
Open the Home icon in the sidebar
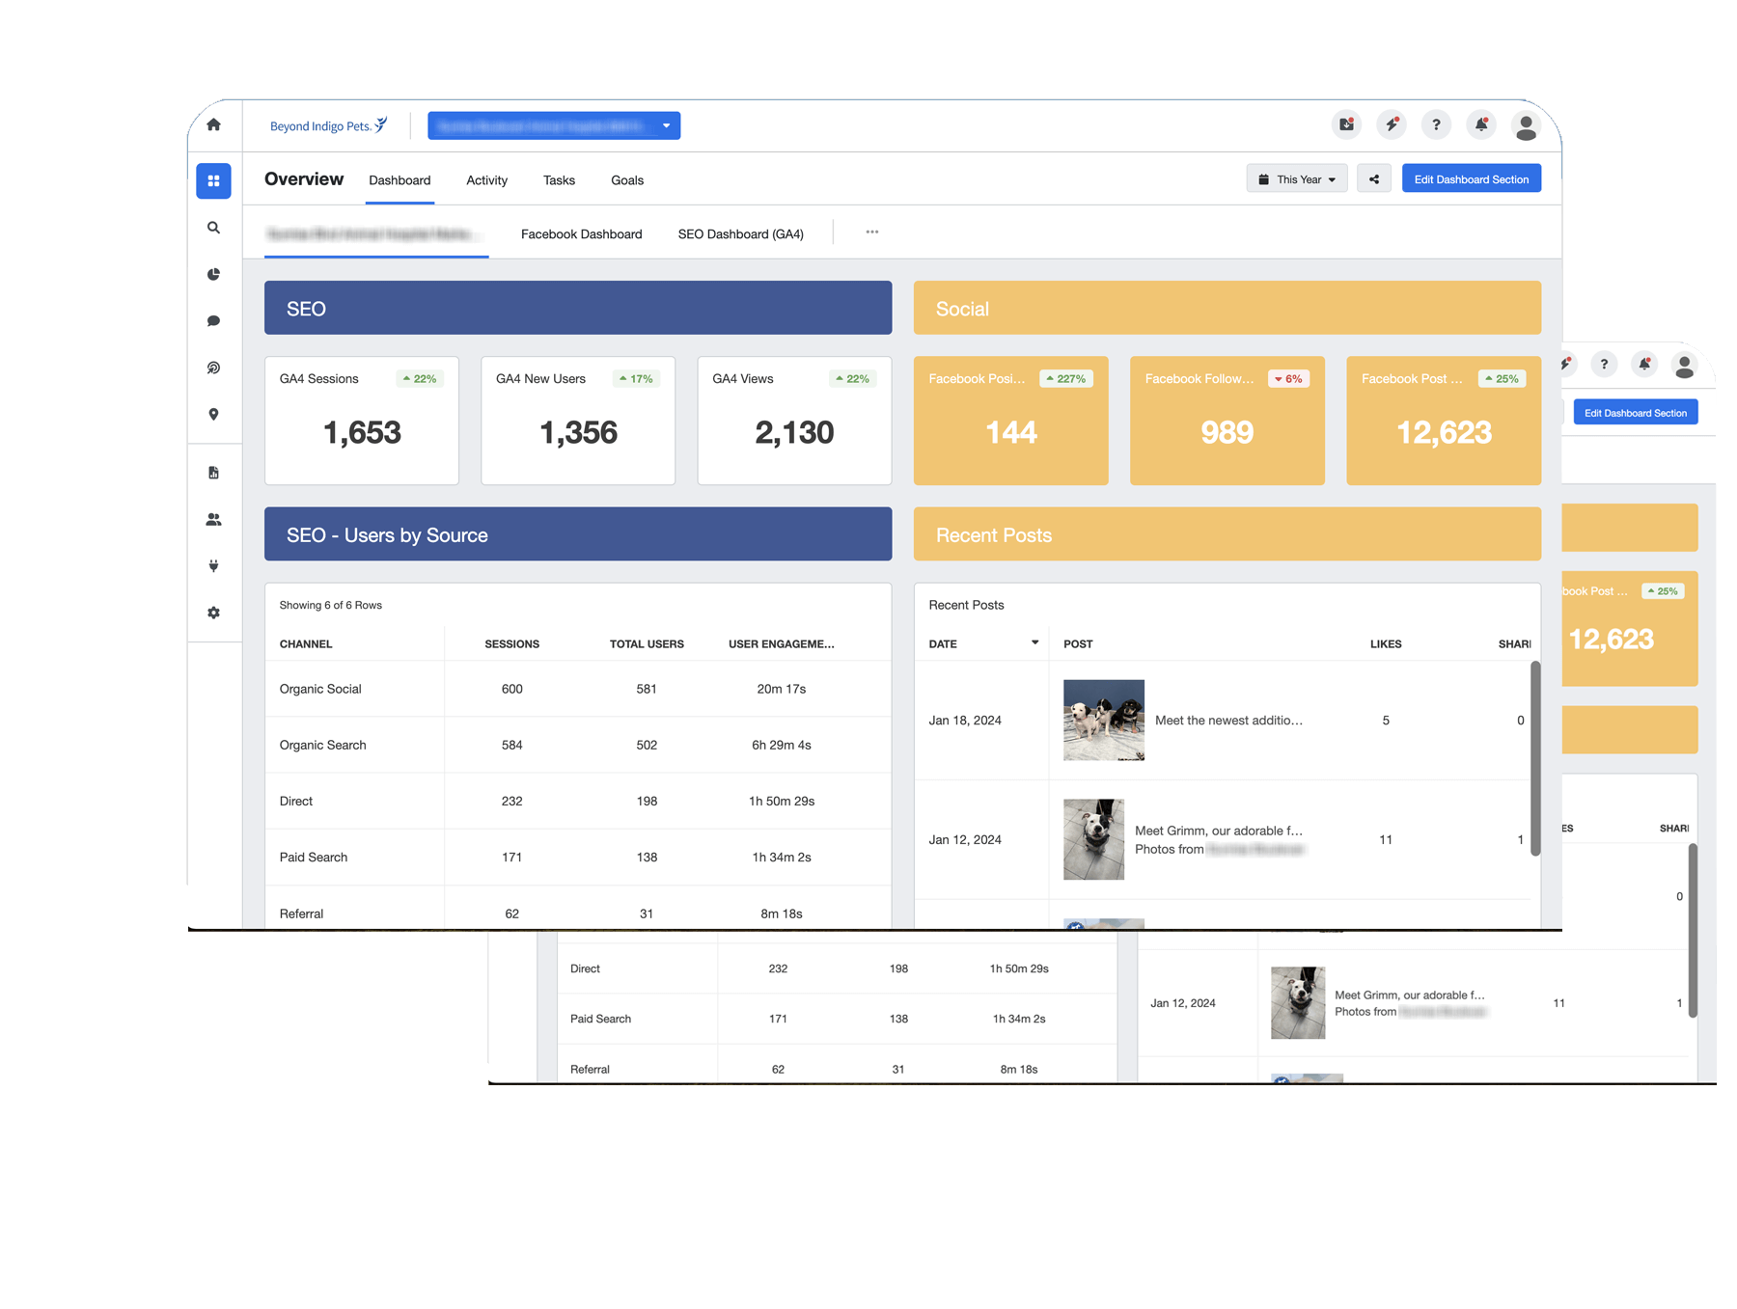pos(213,124)
